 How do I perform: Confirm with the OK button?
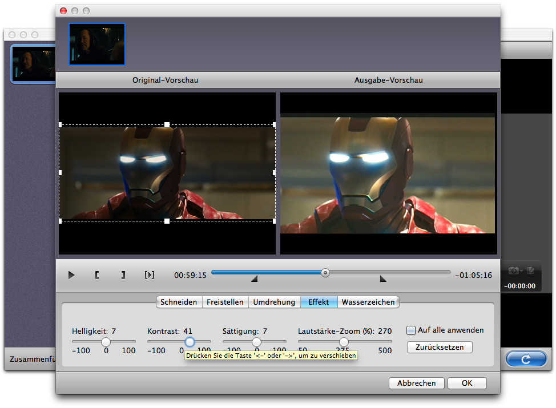(467, 383)
